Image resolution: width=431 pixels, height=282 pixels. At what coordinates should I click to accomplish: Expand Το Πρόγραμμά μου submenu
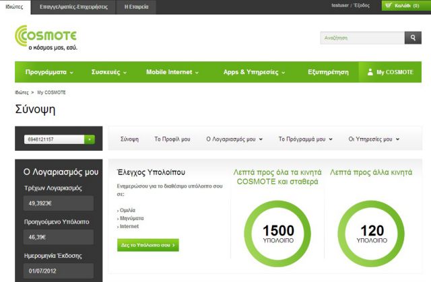pos(306,139)
